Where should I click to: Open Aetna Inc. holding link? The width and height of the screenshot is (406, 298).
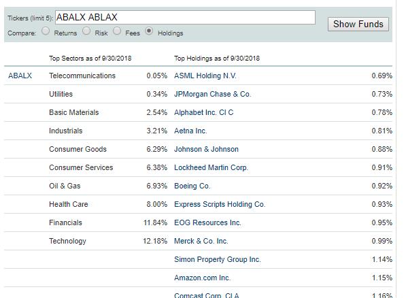190,131
